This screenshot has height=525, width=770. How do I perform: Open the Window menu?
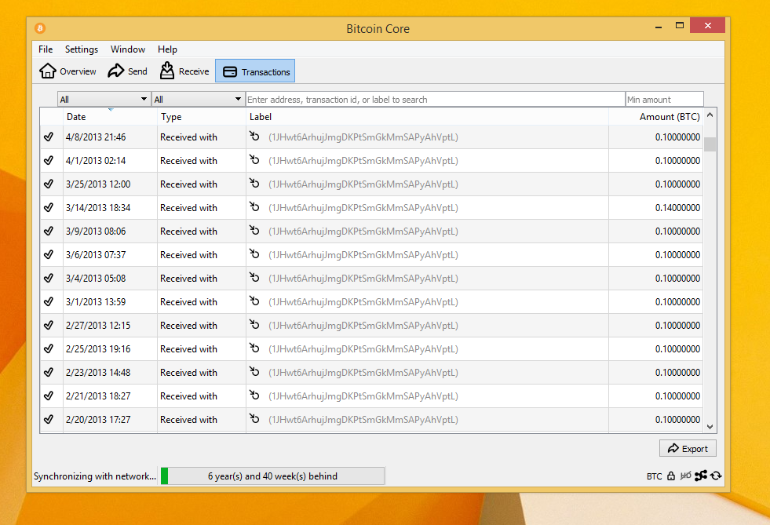128,49
